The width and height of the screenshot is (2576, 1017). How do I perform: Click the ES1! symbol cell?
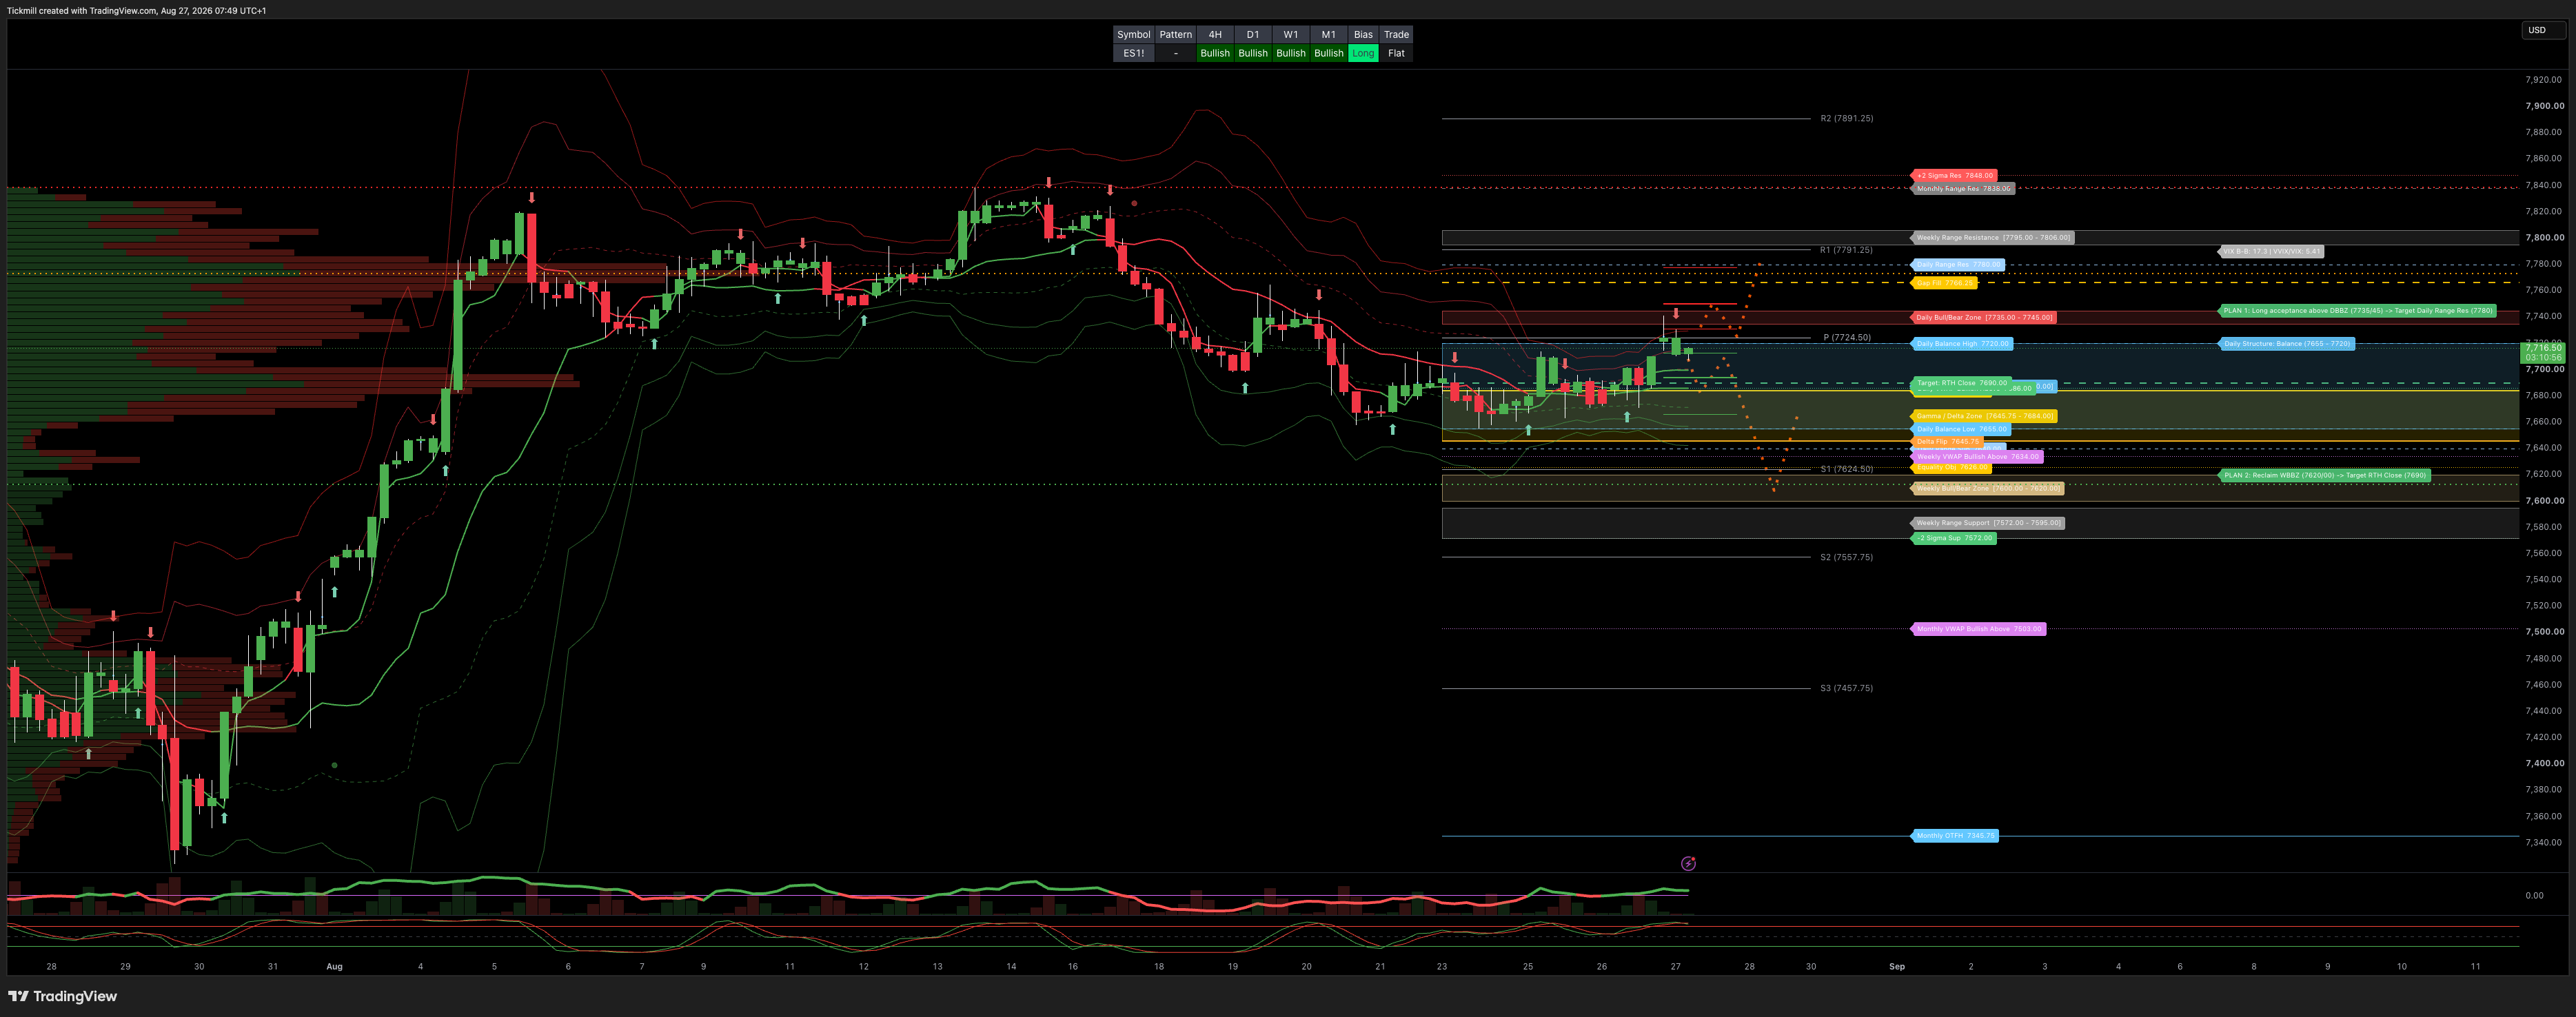pos(1133,53)
